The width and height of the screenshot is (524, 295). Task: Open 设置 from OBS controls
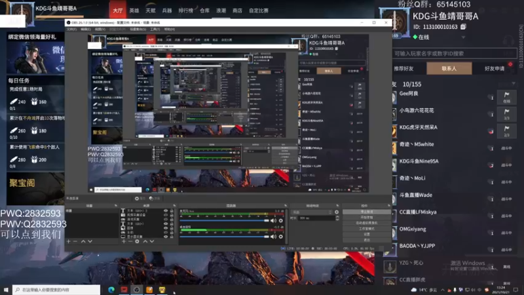click(367, 235)
